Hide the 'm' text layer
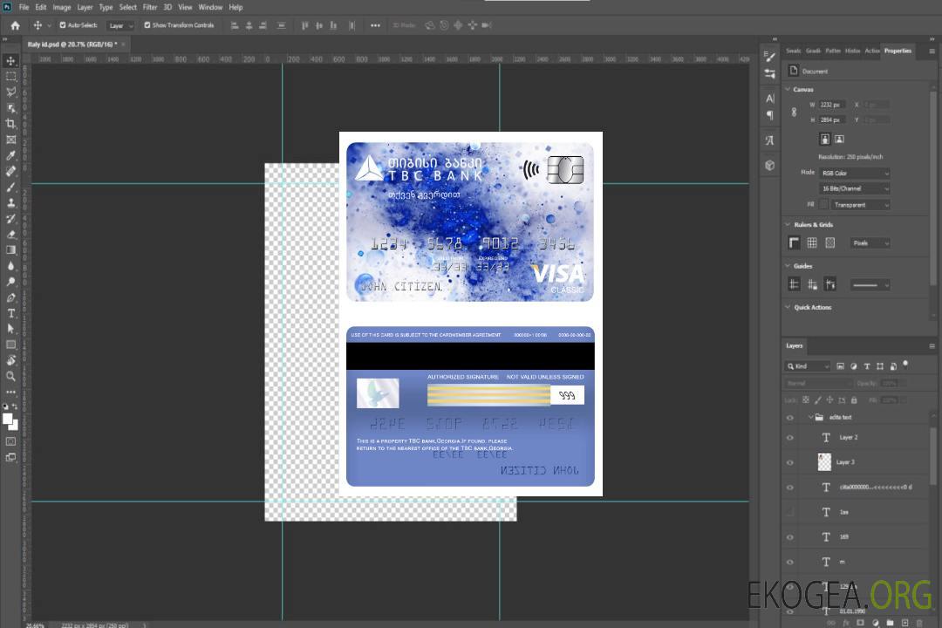942x628 pixels. [x=790, y=563]
